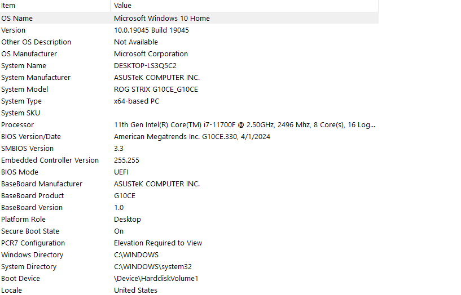Select value ROG STRIX G10CE_G10CE
461x295 pixels.
click(156, 89)
